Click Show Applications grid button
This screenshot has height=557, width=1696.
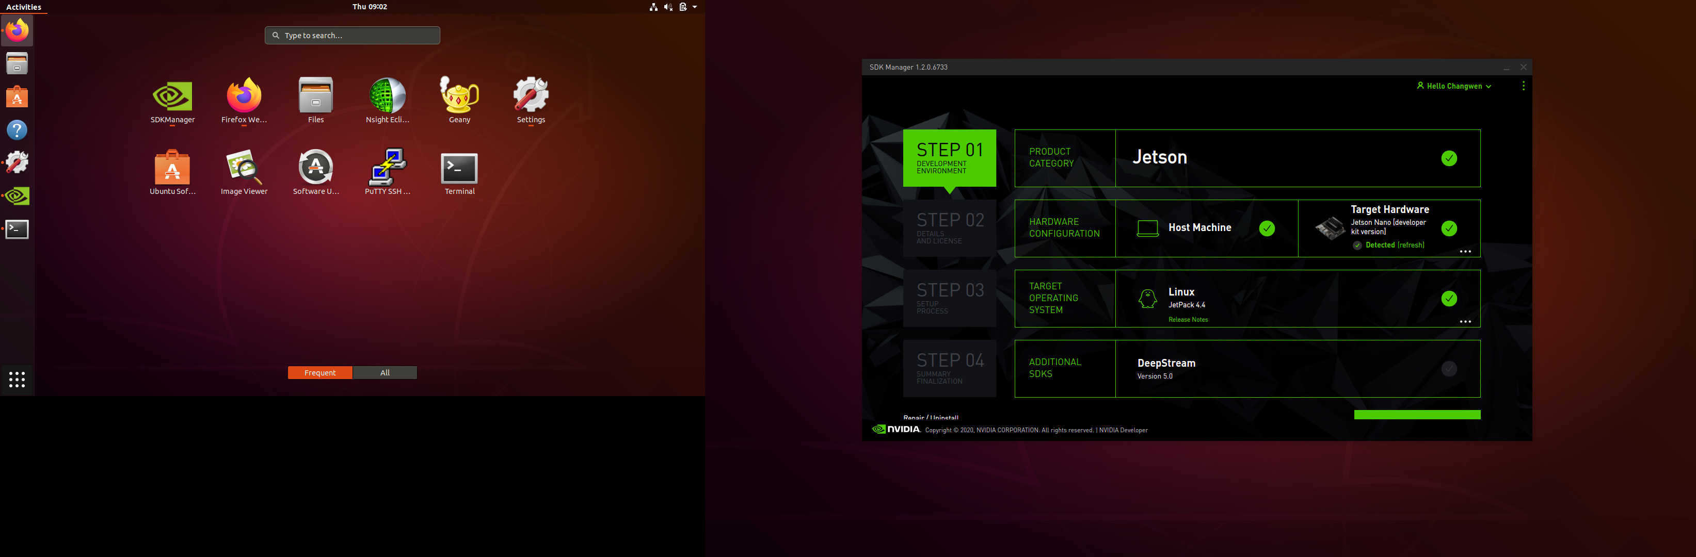tap(17, 379)
